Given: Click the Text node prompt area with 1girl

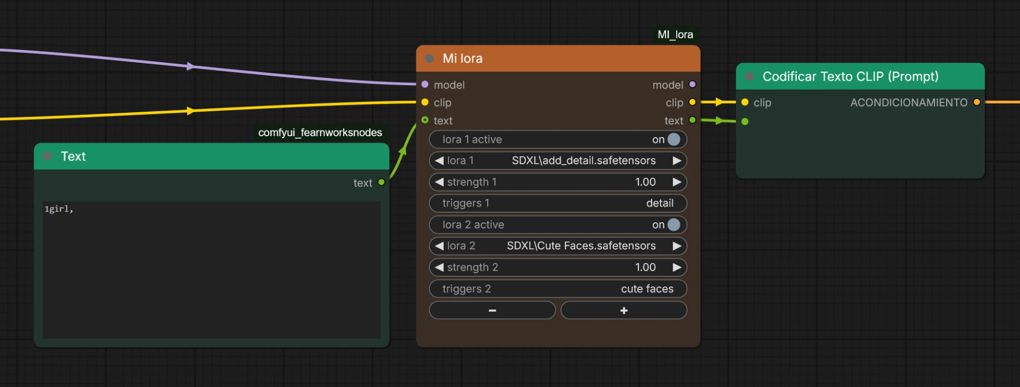Looking at the screenshot, I should pyautogui.click(x=212, y=270).
